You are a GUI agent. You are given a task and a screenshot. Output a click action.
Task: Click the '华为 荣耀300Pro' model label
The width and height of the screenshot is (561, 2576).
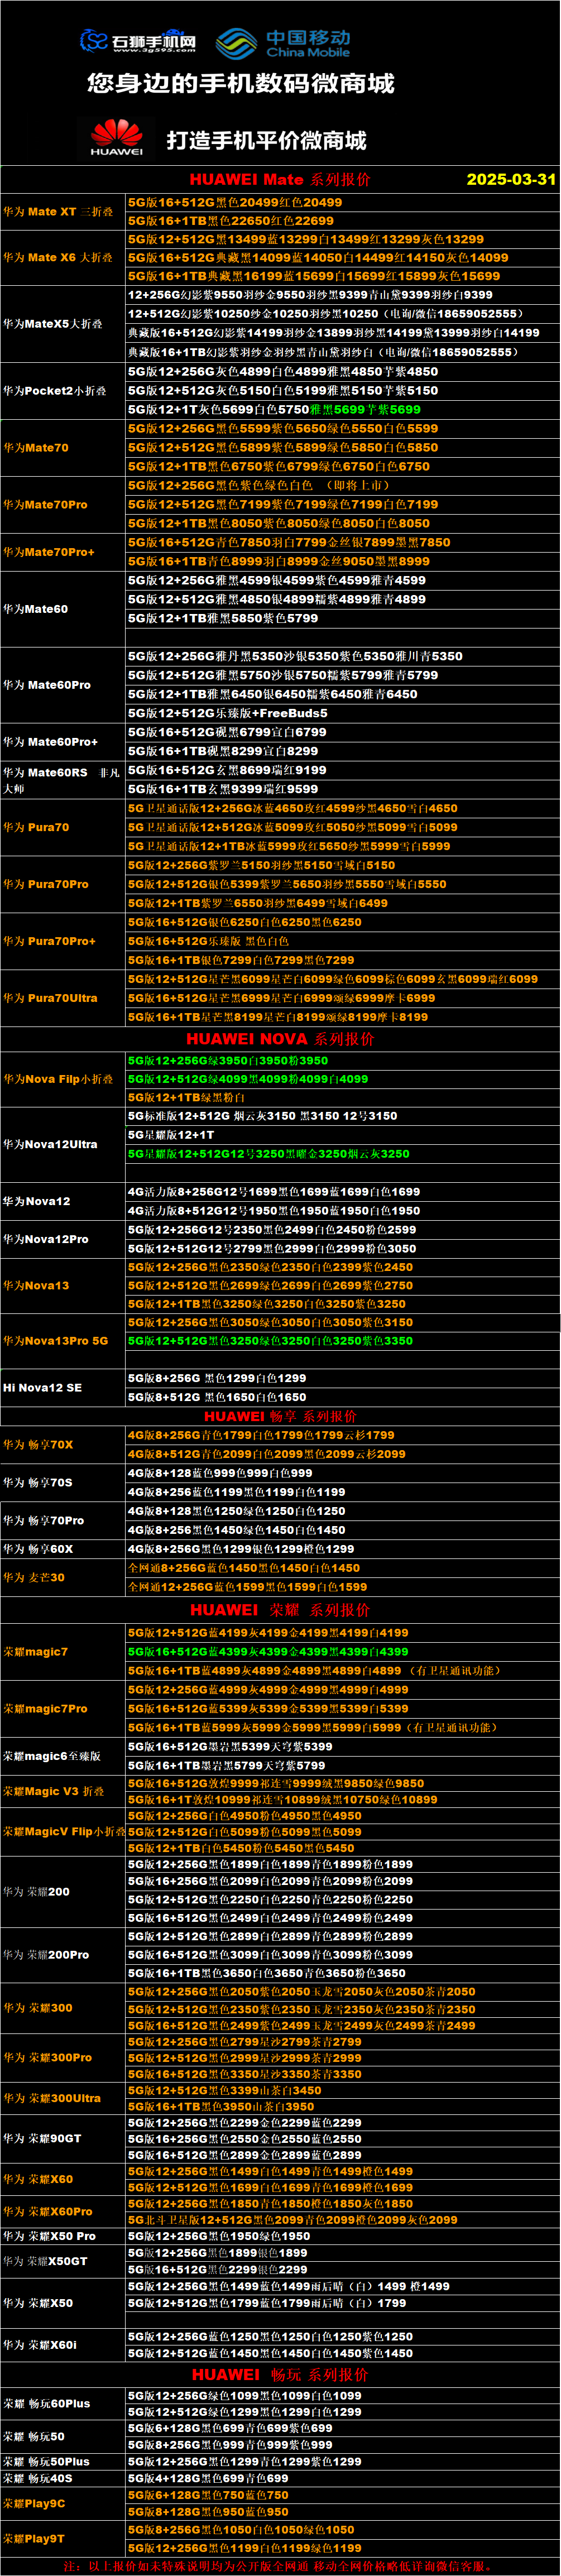(47, 2058)
